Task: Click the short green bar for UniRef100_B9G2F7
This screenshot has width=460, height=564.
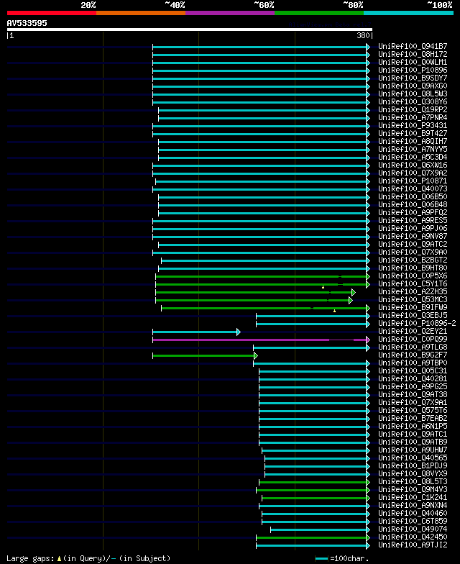Action: point(203,355)
